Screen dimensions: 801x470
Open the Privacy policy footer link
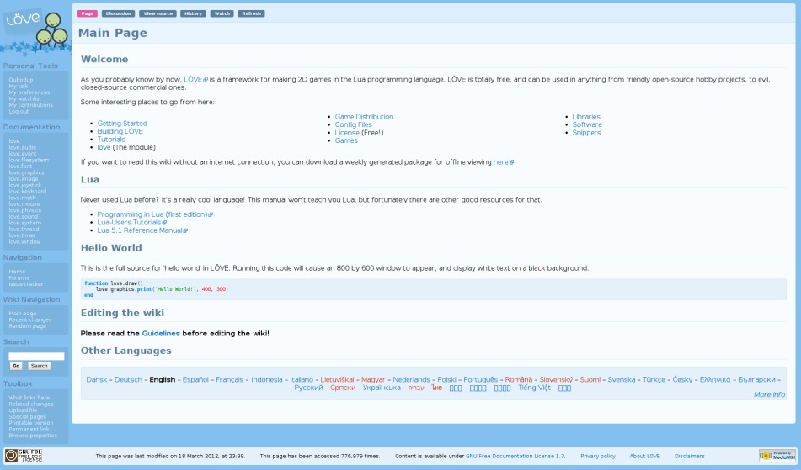pos(598,457)
